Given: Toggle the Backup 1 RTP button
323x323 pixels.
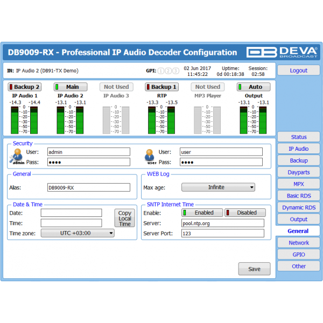Looking at the screenshot, I should [161, 87].
